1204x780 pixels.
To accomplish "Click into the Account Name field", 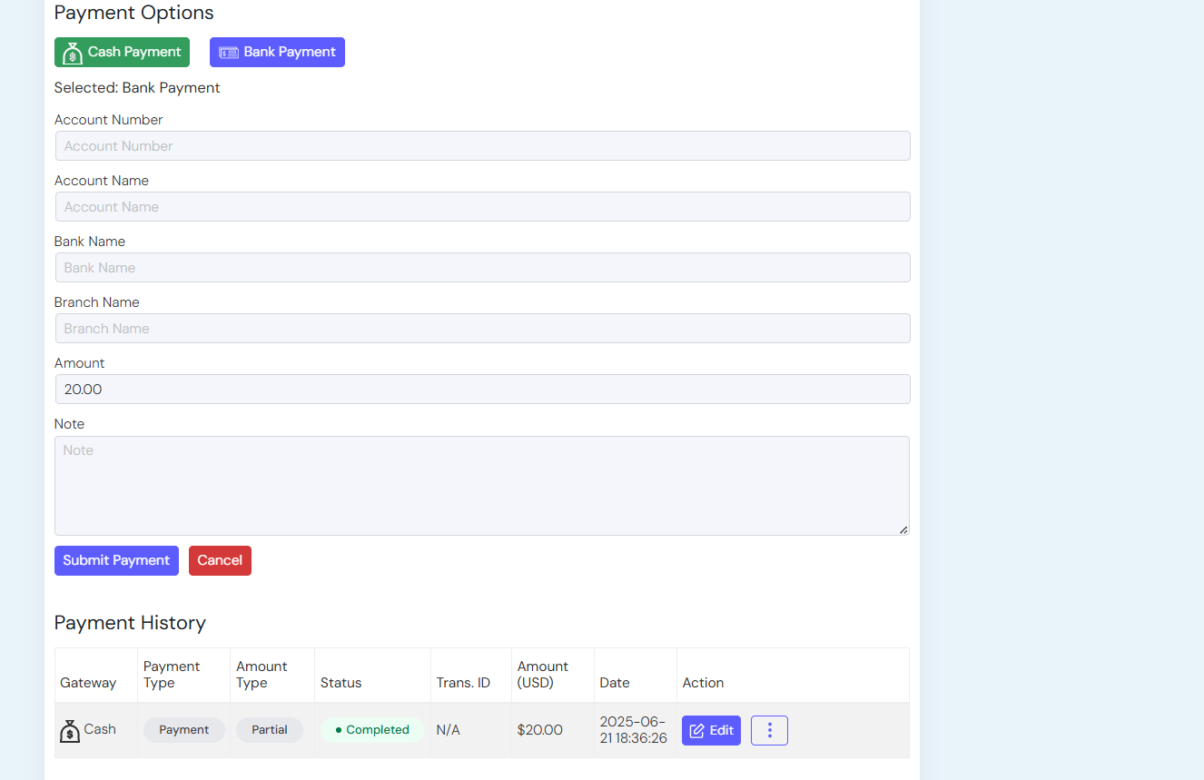I will coord(482,207).
